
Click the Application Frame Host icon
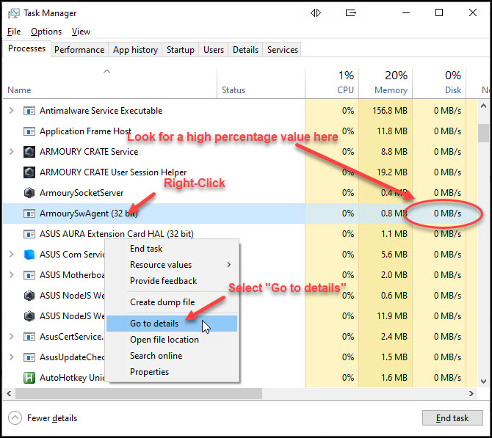(x=29, y=131)
